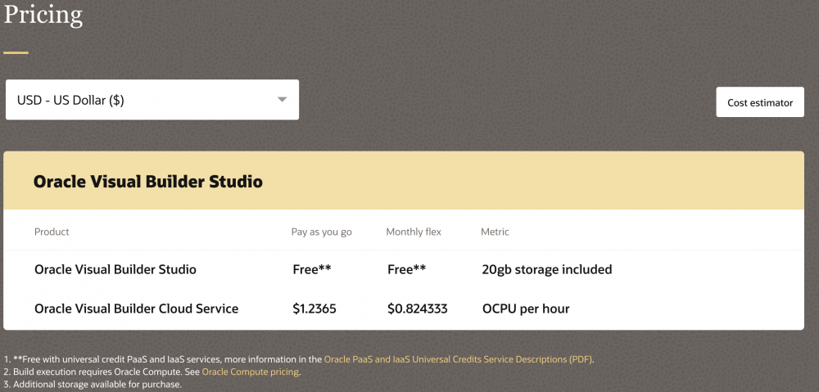
Task: Click the Monthly flex column header
Action: tap(414, 232)
